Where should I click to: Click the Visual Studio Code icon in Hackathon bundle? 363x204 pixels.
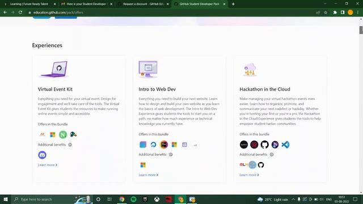point(285,144)
